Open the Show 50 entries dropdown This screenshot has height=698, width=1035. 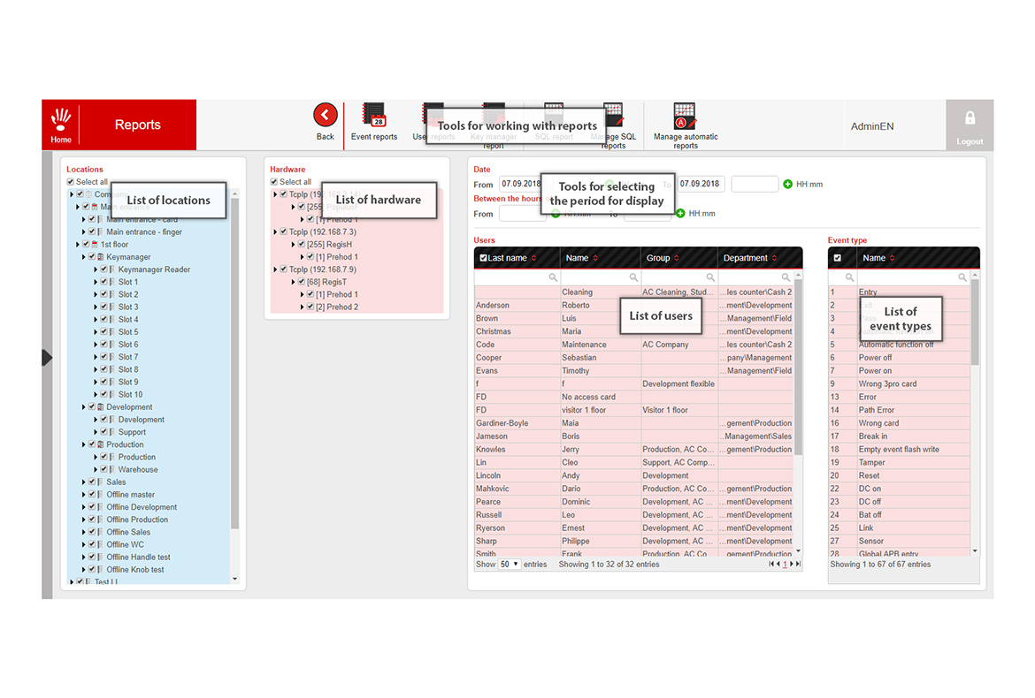510,565
